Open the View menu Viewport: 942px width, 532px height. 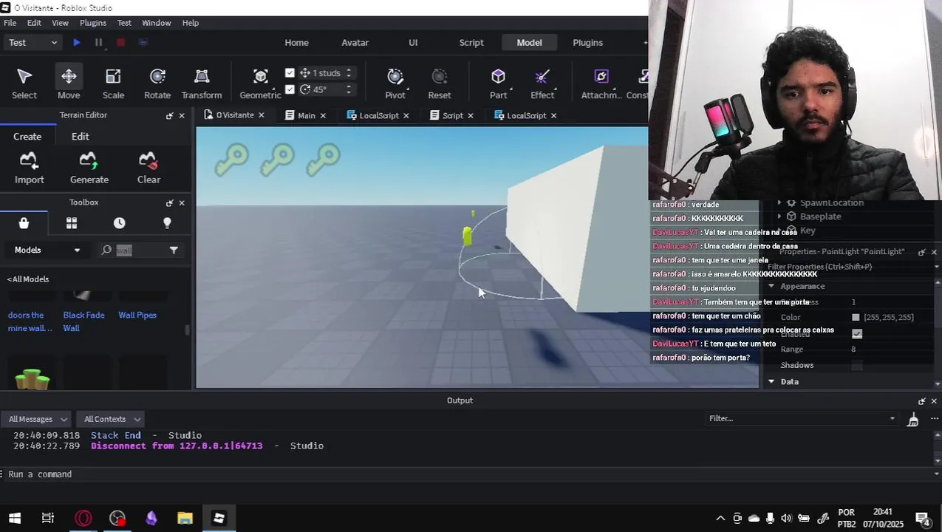(x=60, y=23)
